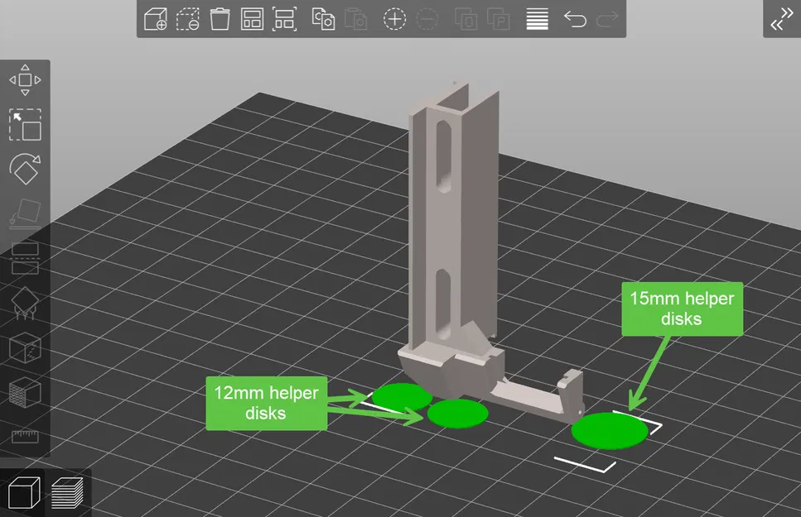801x517 pixels.
Task: Copy the selected object
Action: 323,19
